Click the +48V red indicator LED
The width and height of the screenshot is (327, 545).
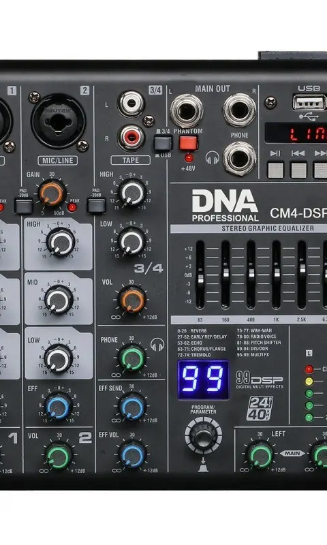(189, 158)
